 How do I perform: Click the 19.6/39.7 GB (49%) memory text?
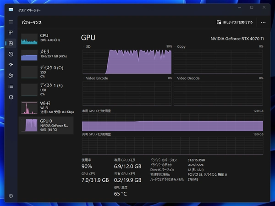point(54,56)
